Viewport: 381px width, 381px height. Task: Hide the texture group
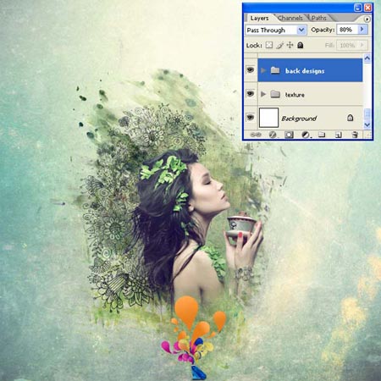click(251, 93)
